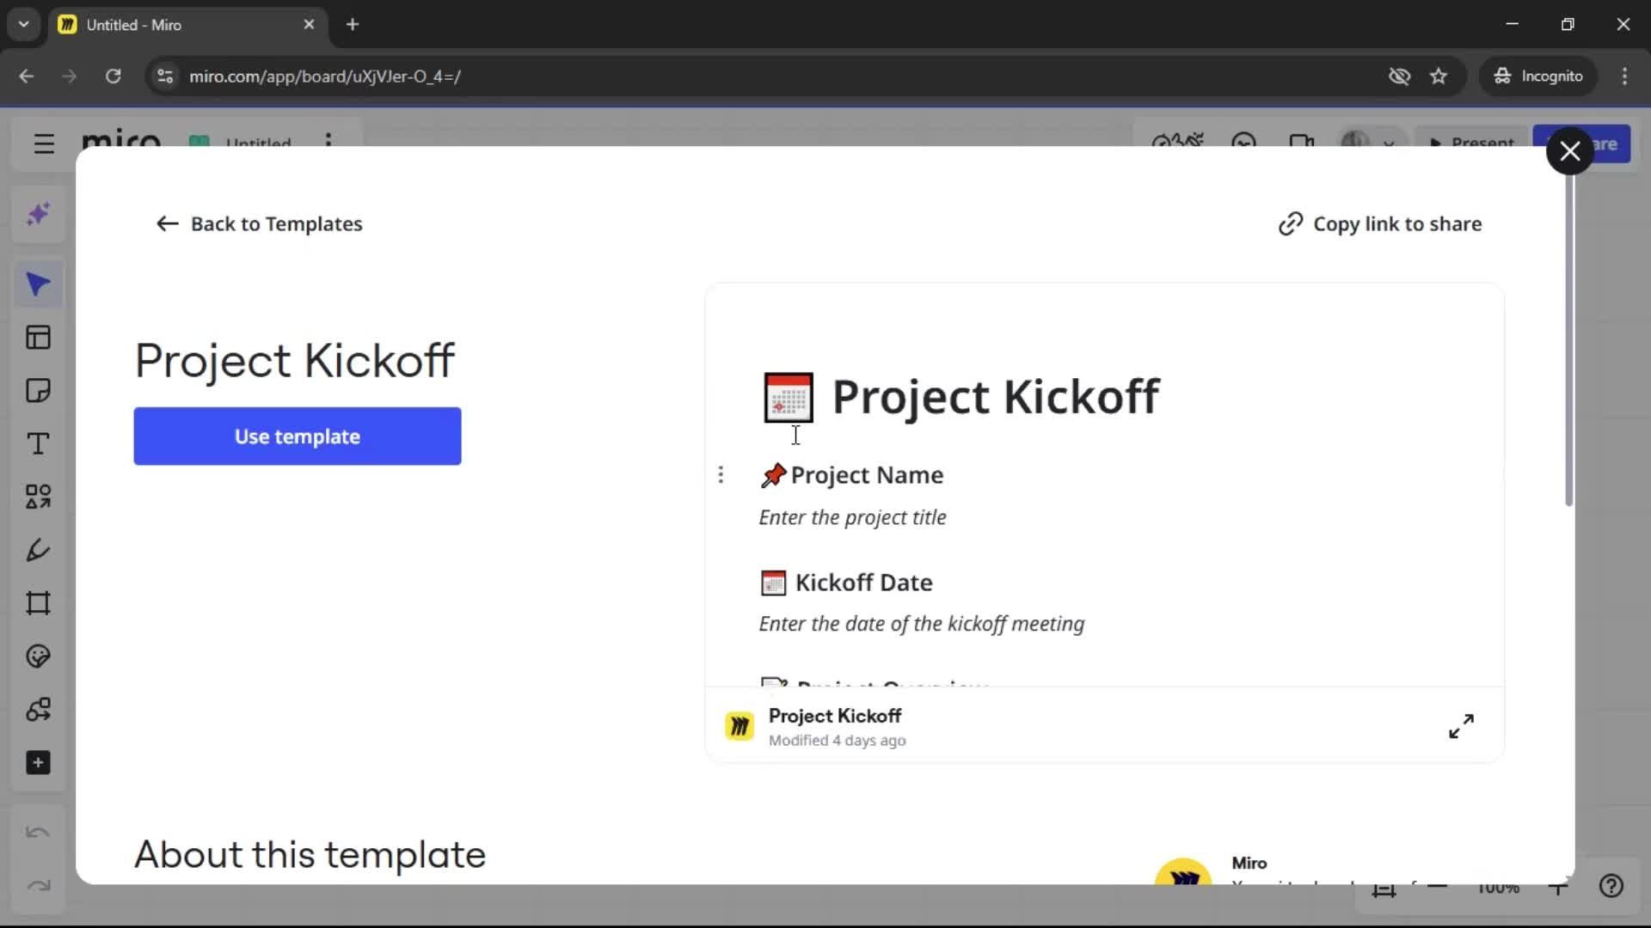Expand the template preview to fullscreen
Viewport: 1651px width, 928px height.
coord(1461,726)
